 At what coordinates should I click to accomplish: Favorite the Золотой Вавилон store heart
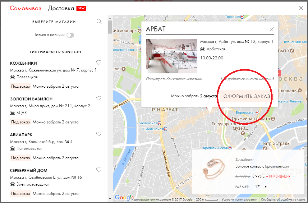(x=99, y=98)
